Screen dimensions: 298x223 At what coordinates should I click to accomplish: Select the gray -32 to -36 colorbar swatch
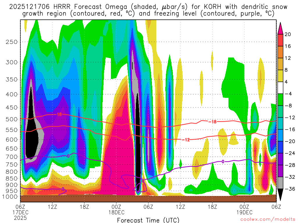(x=280, y=183)
